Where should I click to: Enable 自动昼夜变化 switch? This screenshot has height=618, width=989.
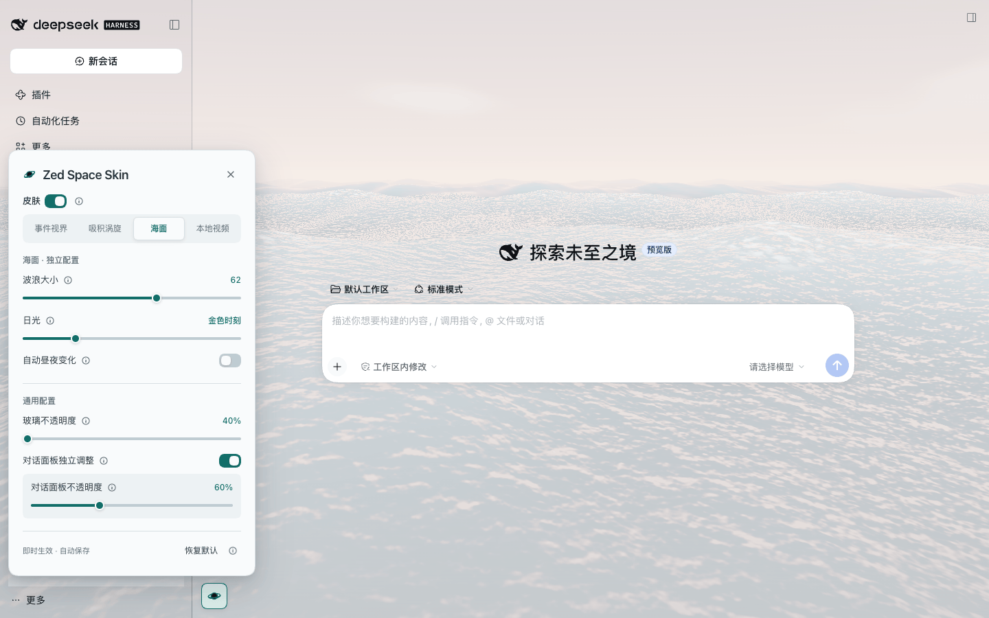click(230, 360)
